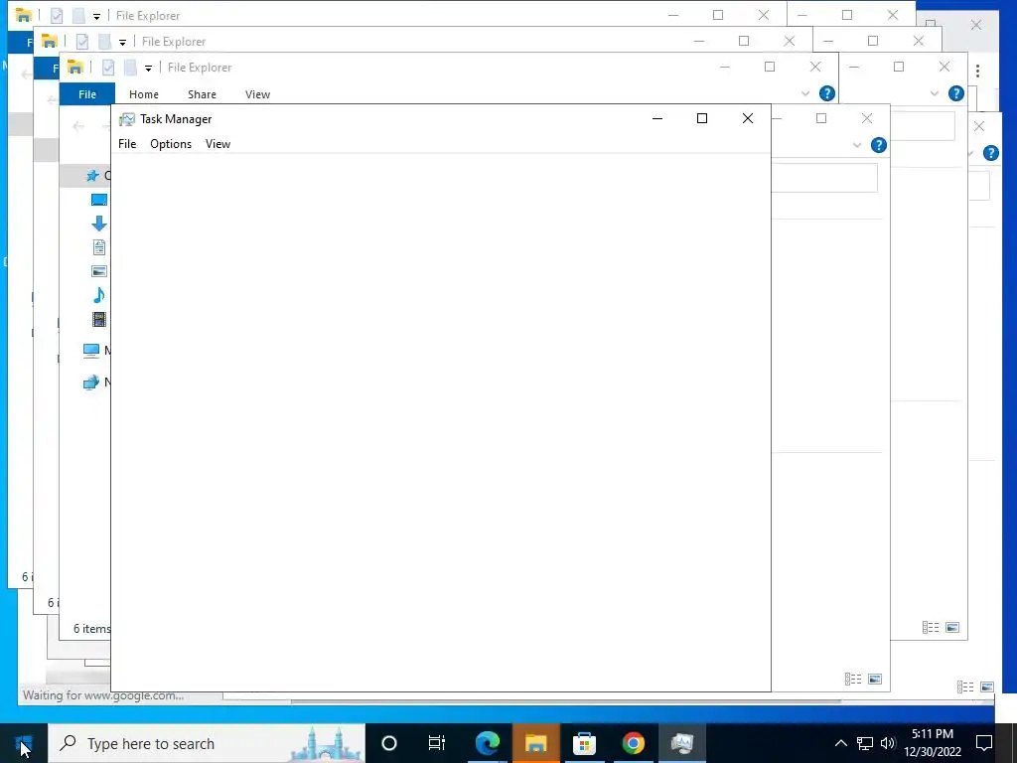Open File tab in File Explorer behind Task Manager

point(87,94)
